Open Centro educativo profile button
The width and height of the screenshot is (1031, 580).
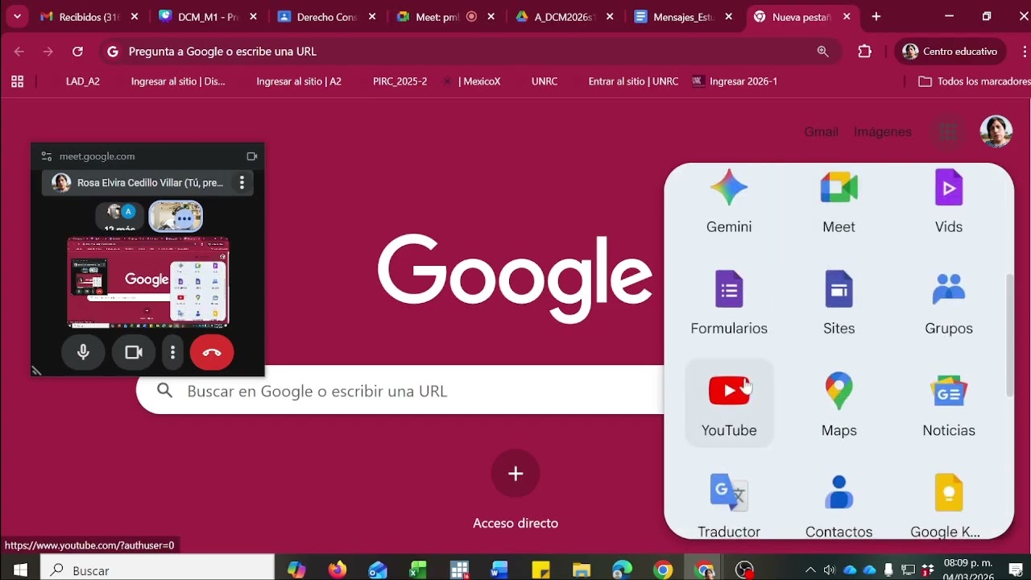click(x=950, y=52)
